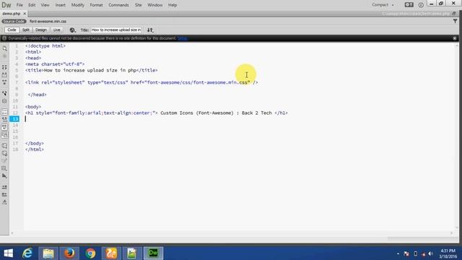The height and width of the screenshot is (260, 462).
Task: Open Firefox from taskbar
Action: 69,253
